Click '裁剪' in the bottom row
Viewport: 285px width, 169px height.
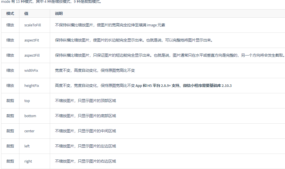(10, 116)
